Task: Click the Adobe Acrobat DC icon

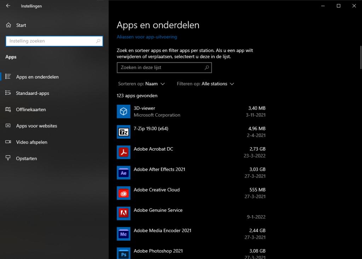Action: coord(123,152)
